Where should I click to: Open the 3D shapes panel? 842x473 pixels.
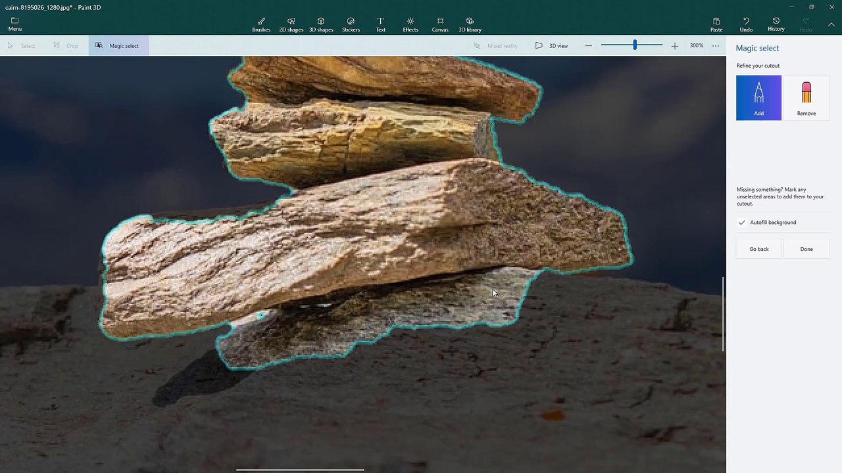(321, 25)
